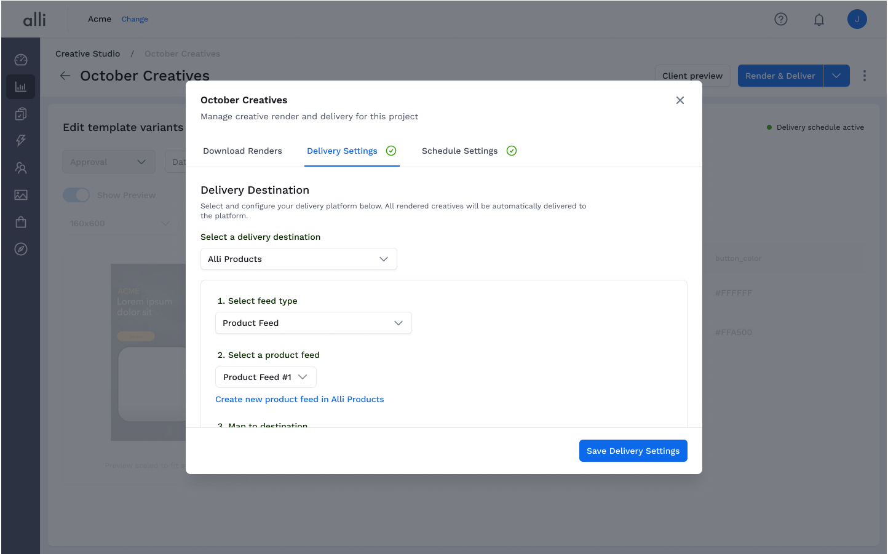Click the Delivery Settings green checkmark badge

click(x=390, y=150)
